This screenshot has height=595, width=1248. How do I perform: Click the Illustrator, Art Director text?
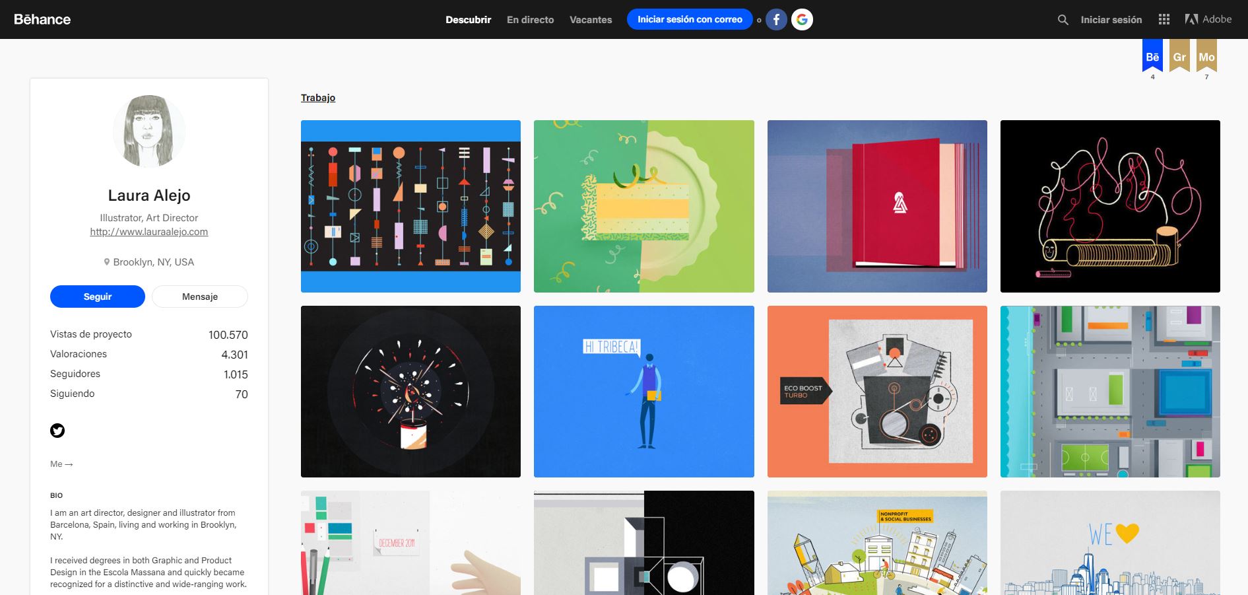click(149, 218)
